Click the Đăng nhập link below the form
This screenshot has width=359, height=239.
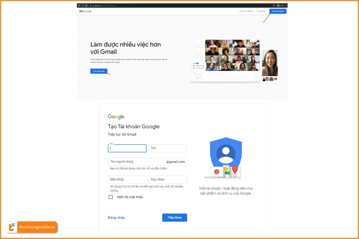click(x=116, y=217)
